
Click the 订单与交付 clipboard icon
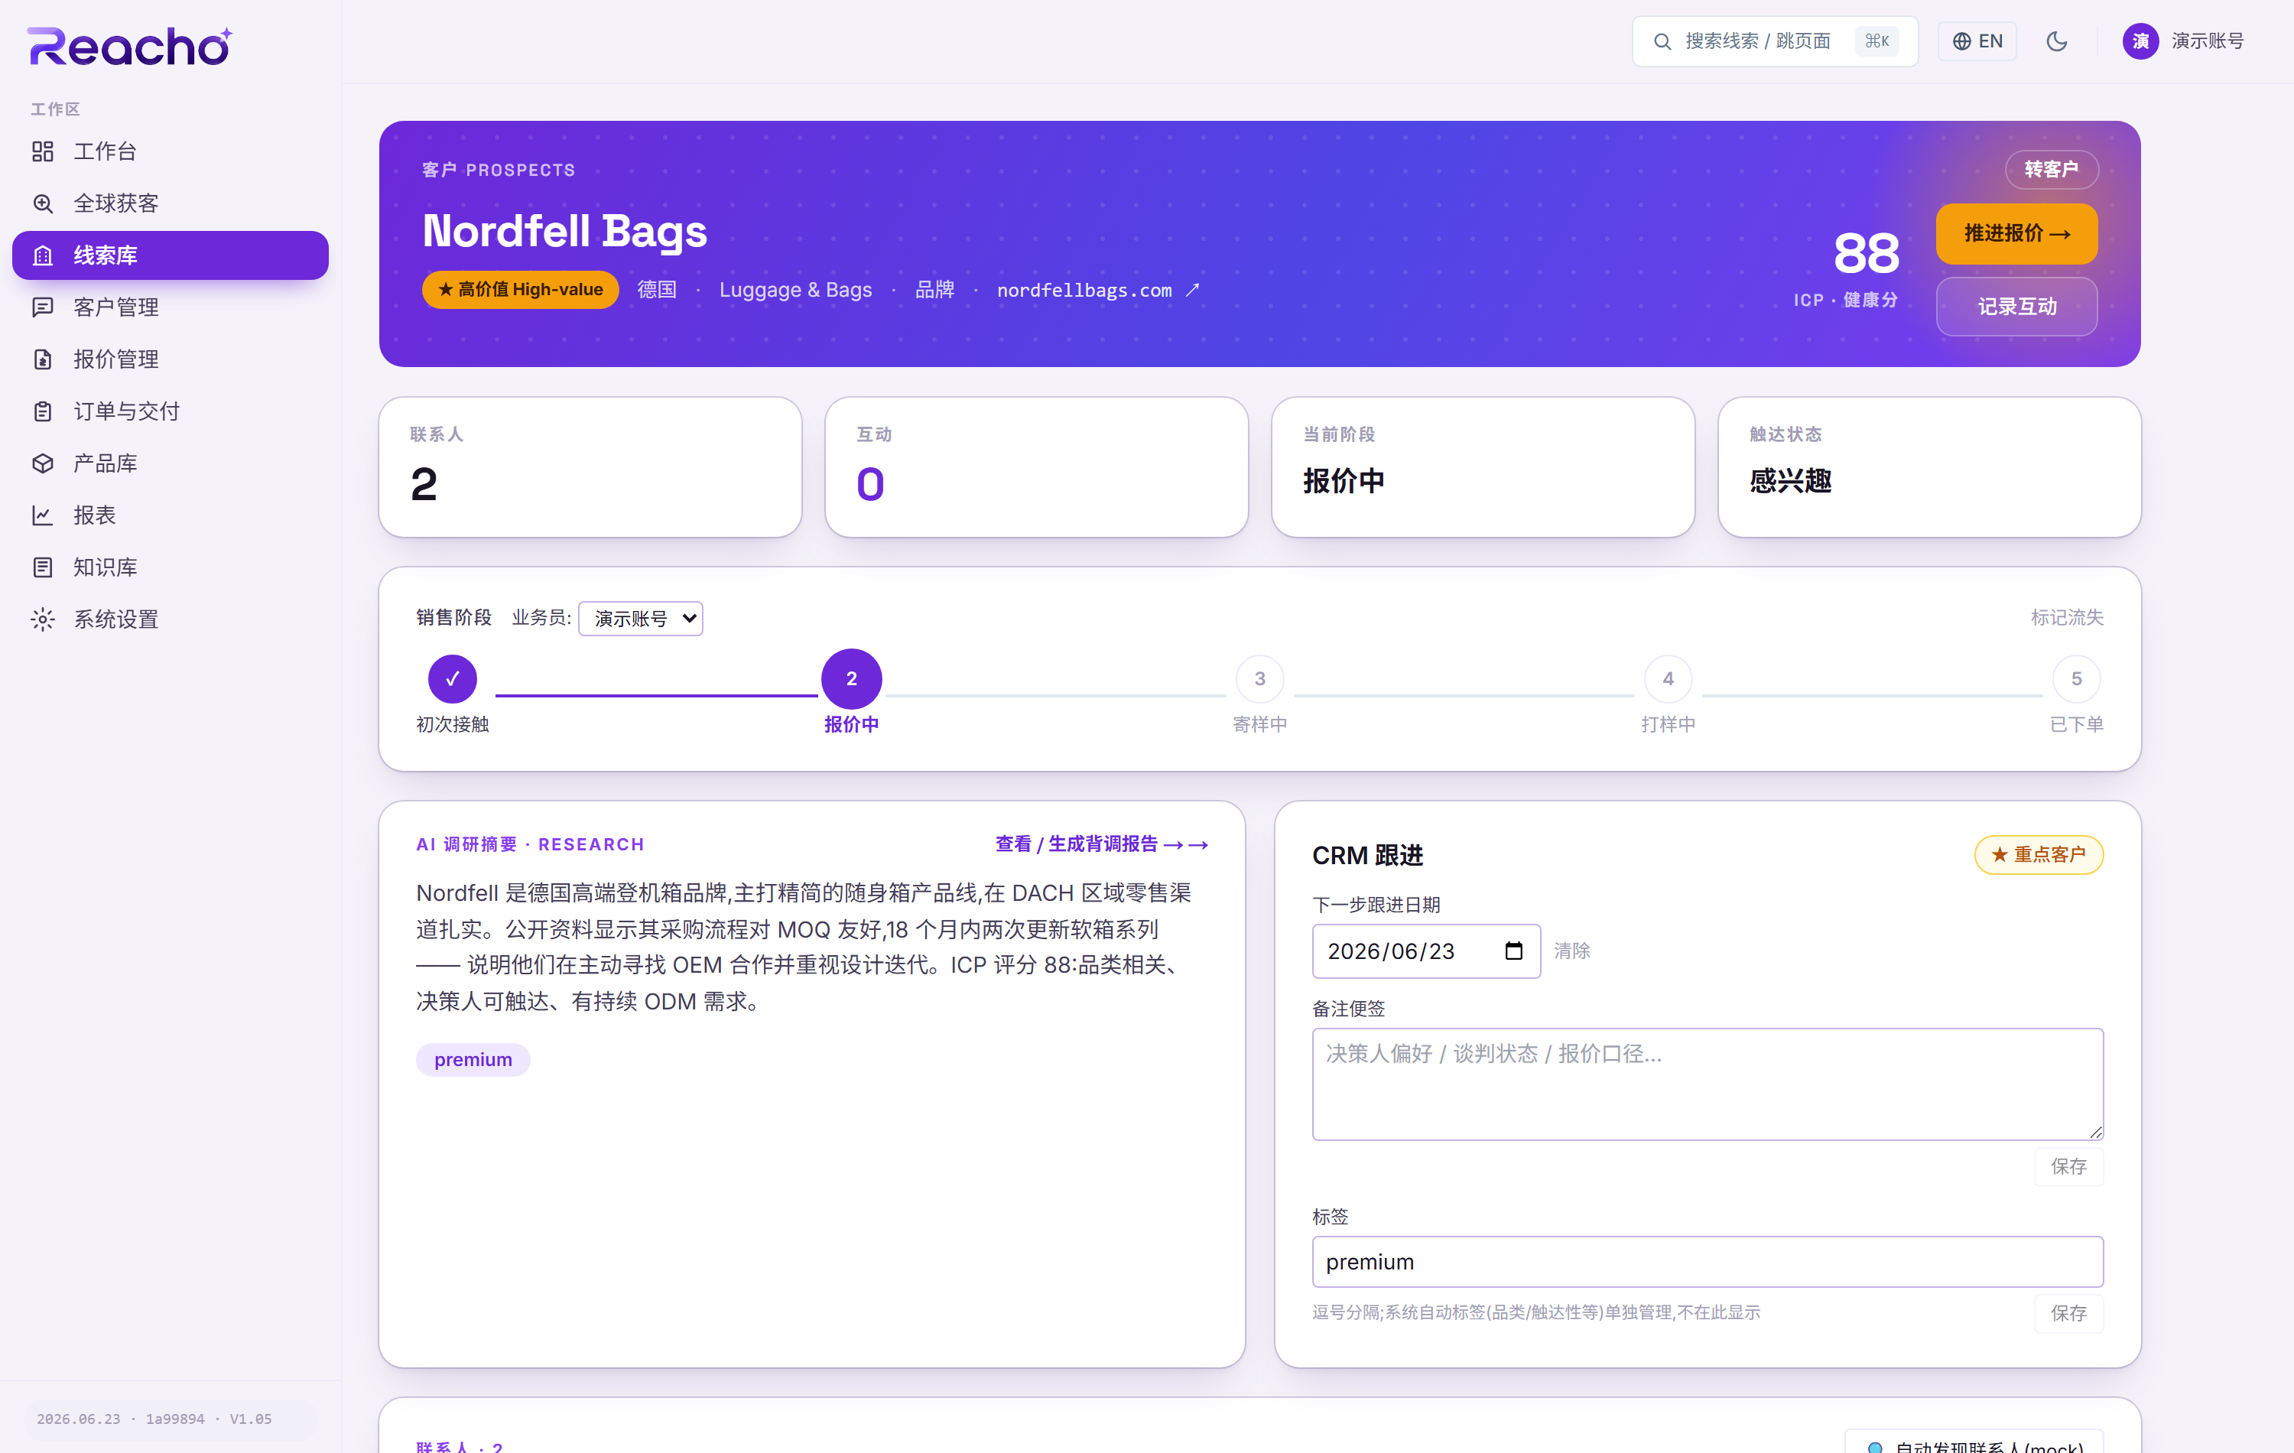coord(43,411)
